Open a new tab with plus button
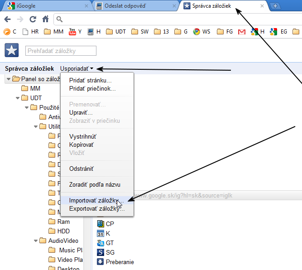 coord(275,6)
